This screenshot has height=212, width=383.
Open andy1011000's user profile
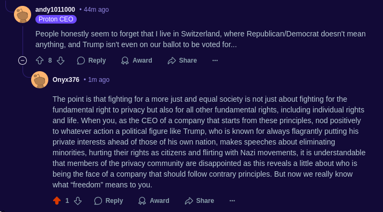point(55,10)
